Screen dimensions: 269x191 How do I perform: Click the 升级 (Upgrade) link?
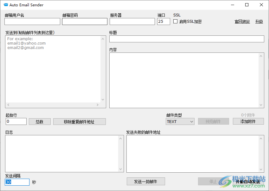pos(259,21)
